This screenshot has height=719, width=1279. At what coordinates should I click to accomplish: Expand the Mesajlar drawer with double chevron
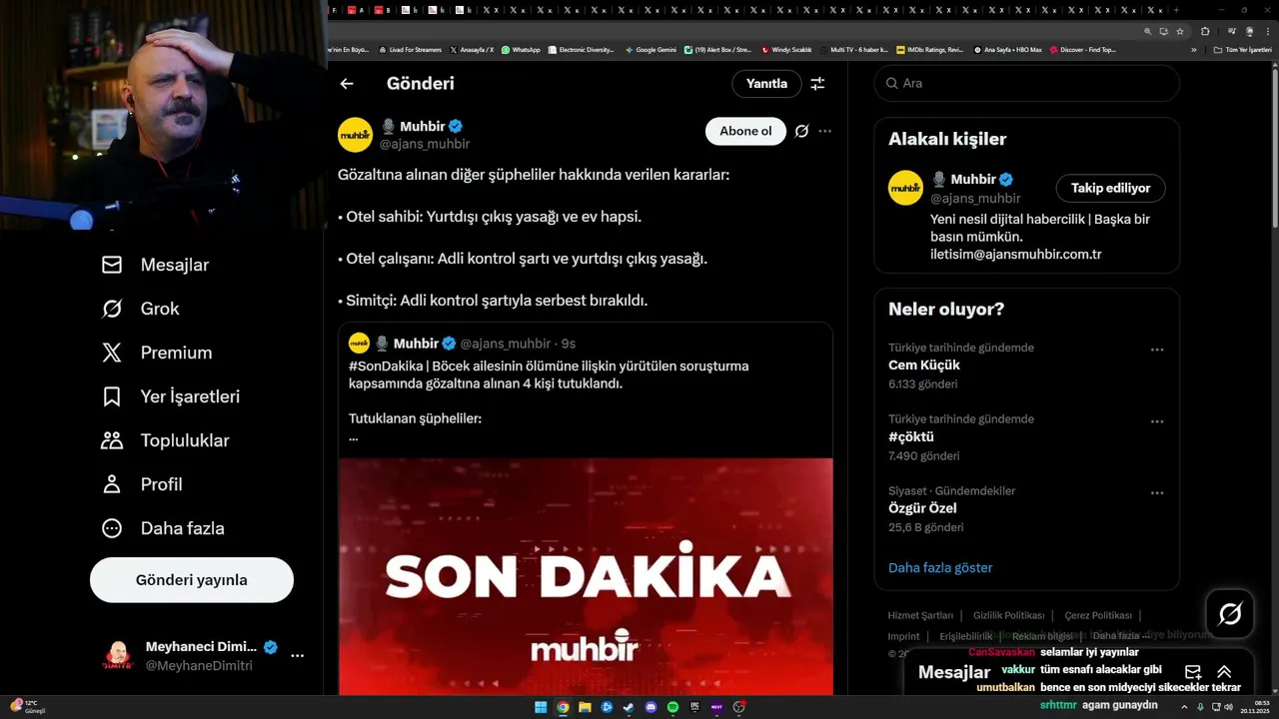tap(1224, 672)
